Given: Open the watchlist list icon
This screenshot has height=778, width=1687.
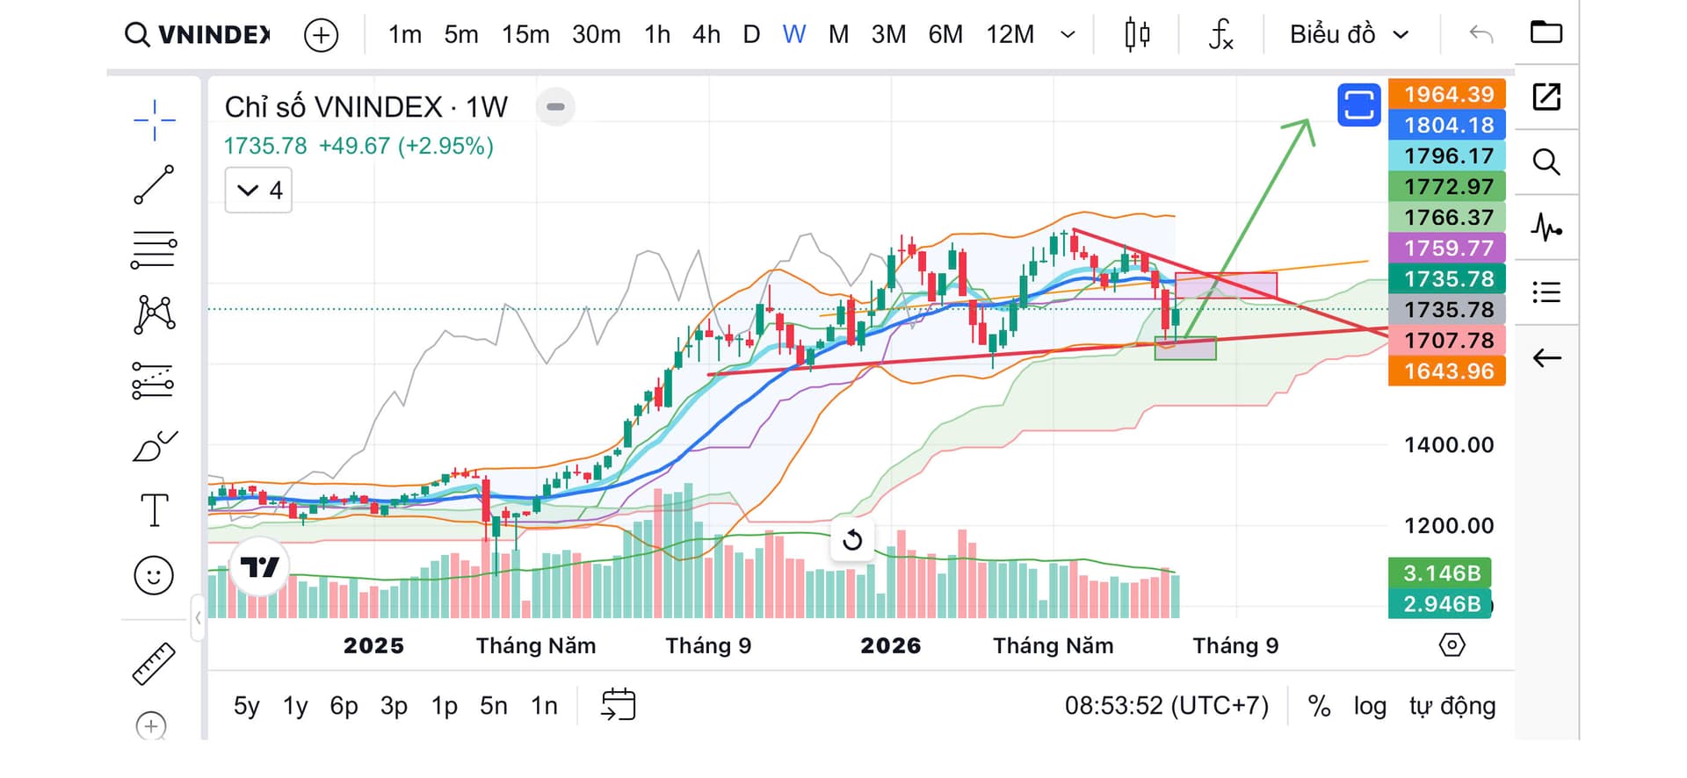Looking at the screenshot, I should point(1546,292).
